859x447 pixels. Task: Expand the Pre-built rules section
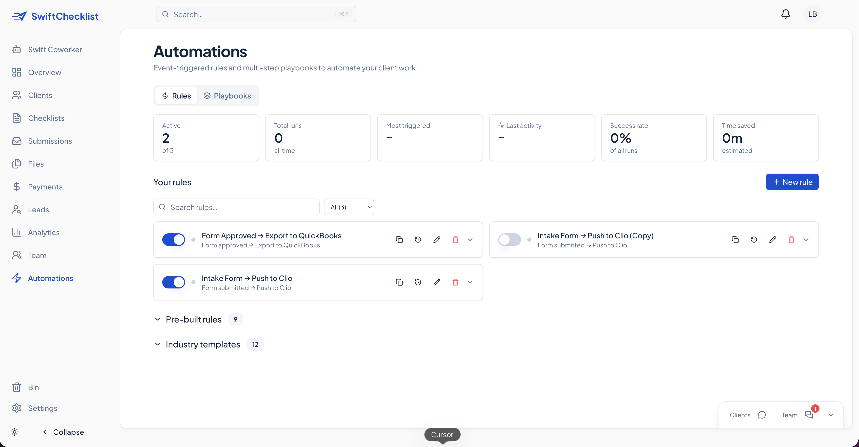193,319
